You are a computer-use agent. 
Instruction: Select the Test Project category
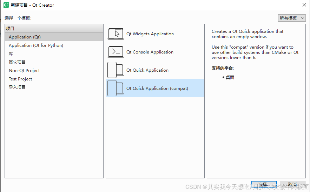coord(54,79)
